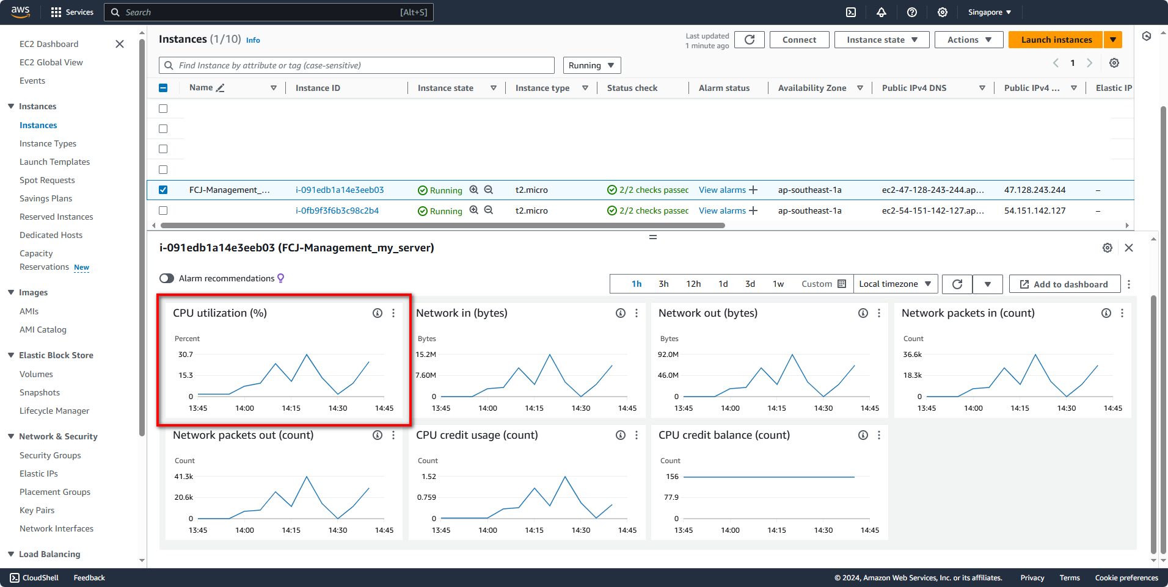Open the CloudShell terminal icon in top bar

pos(850,12)
